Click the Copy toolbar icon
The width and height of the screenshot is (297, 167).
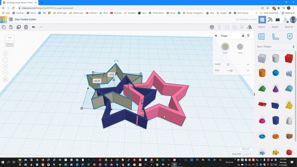point(4,27)
